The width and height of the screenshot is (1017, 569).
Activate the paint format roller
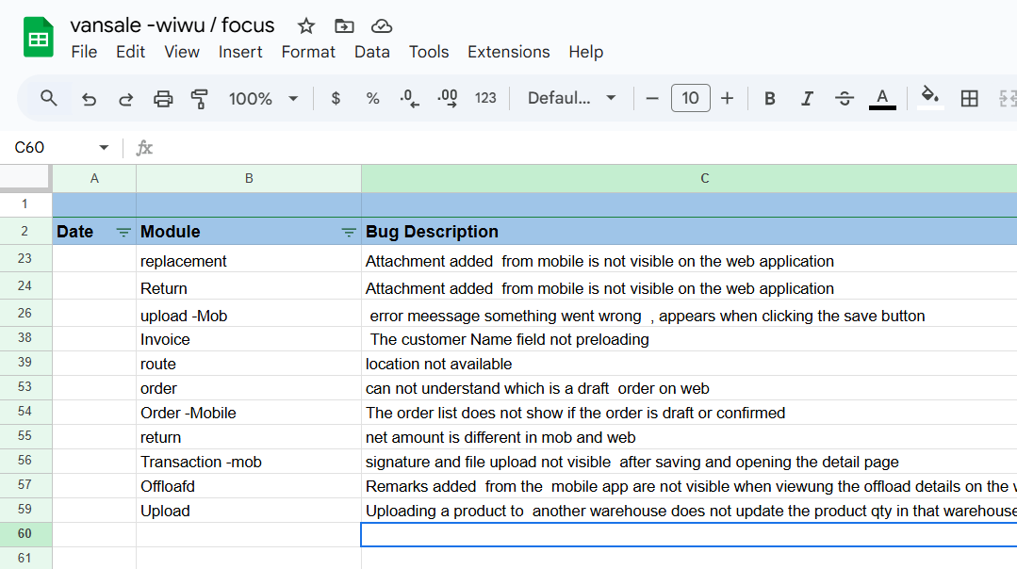tap(200, 99)
